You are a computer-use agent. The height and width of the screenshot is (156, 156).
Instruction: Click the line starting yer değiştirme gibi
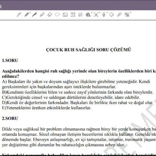click(x=63, y=145)
